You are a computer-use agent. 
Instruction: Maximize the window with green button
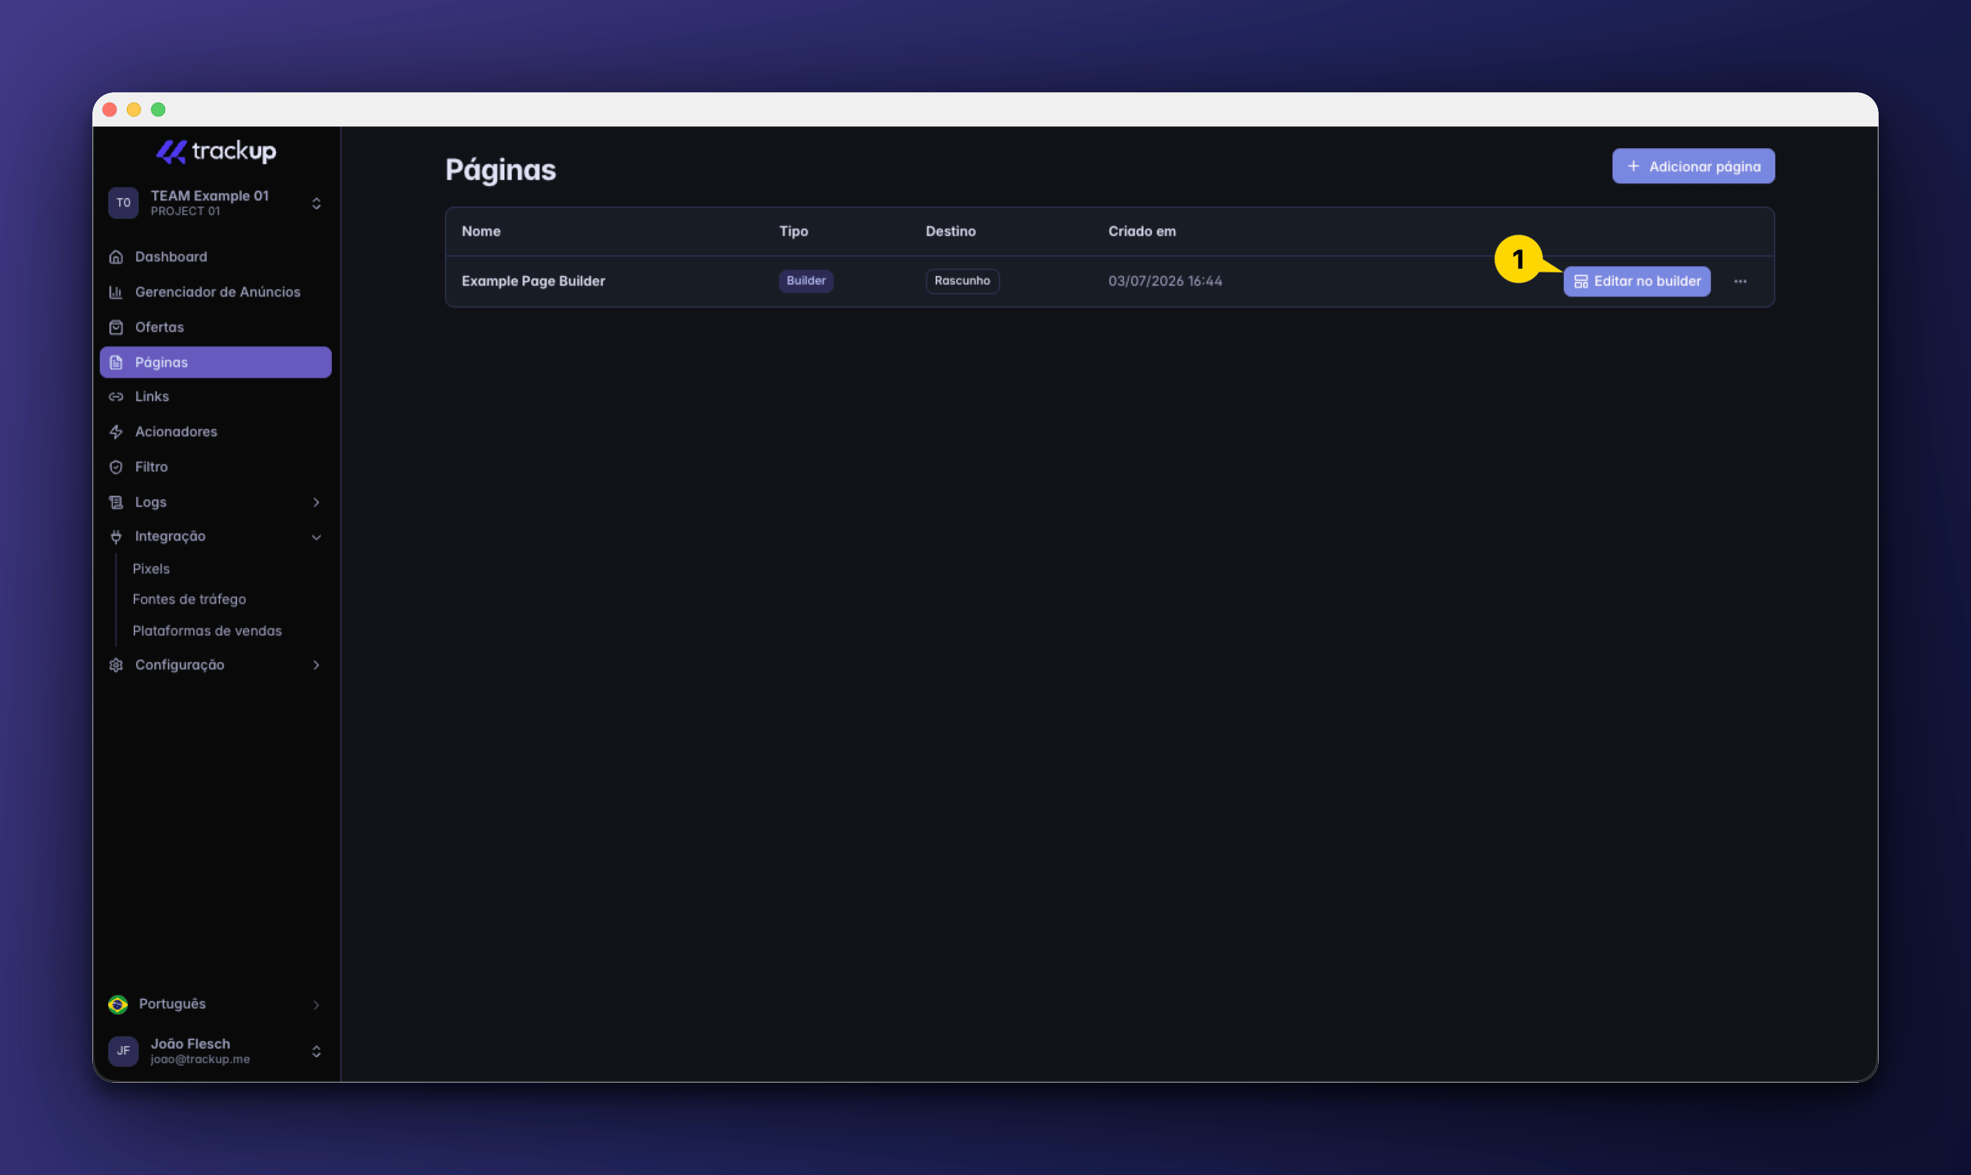click(x=159, y=109)
